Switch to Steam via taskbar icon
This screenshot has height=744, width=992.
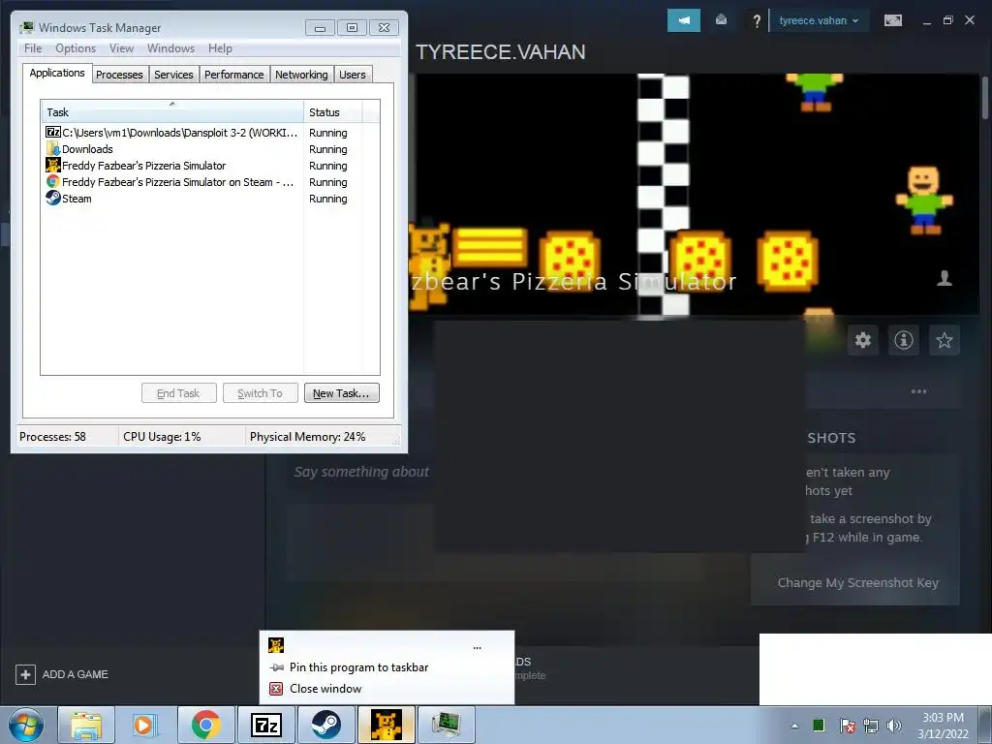(325, 725)
